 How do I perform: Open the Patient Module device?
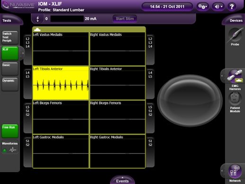click(235, 99)
